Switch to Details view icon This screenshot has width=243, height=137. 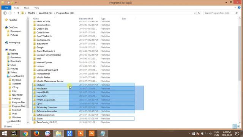click(235, 126)
